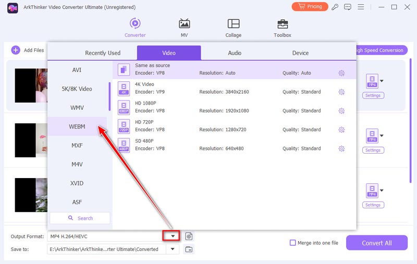This screenshot has width=417, height=264.
Task: Toggle Merge into one file checkbox
Action: coord(292,243)
